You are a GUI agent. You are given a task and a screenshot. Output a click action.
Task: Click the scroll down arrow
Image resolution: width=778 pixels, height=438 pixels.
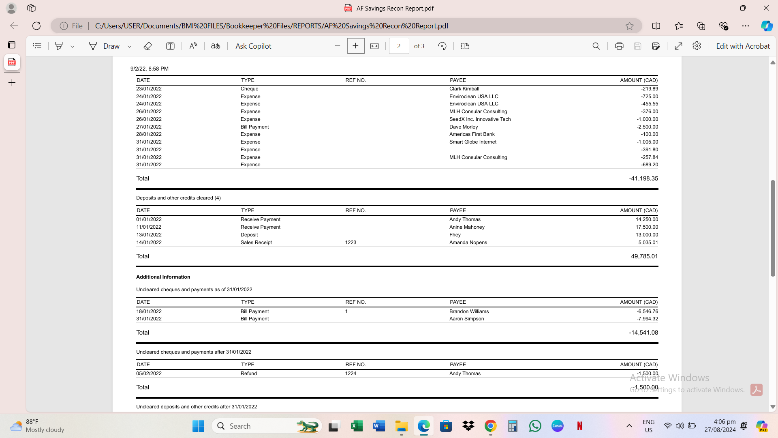tap(773, 407)
